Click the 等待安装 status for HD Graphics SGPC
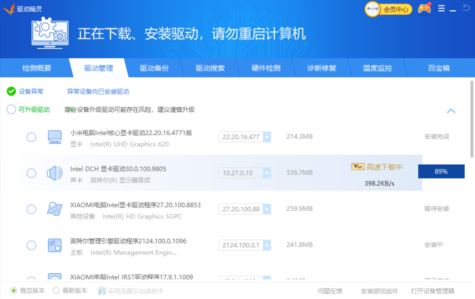The image size is (475, 299). click(436, 209)
